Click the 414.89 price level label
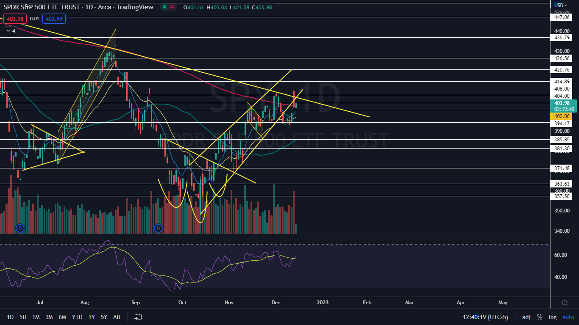The width and height of the screenshot is (579, 325). click(562, 81)
